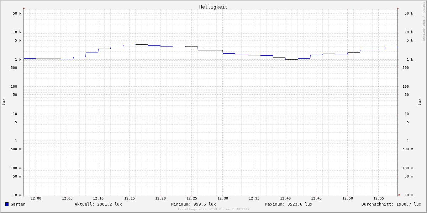Click the 12:30 time axis label
Viewport: 427px width, 213px height.
click(x=223, y=198)
